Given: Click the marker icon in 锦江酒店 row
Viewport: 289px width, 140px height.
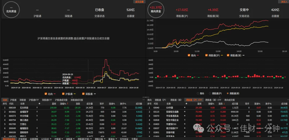Looking at the screenshot, I should pyautogui.click(x=37, y=120).
